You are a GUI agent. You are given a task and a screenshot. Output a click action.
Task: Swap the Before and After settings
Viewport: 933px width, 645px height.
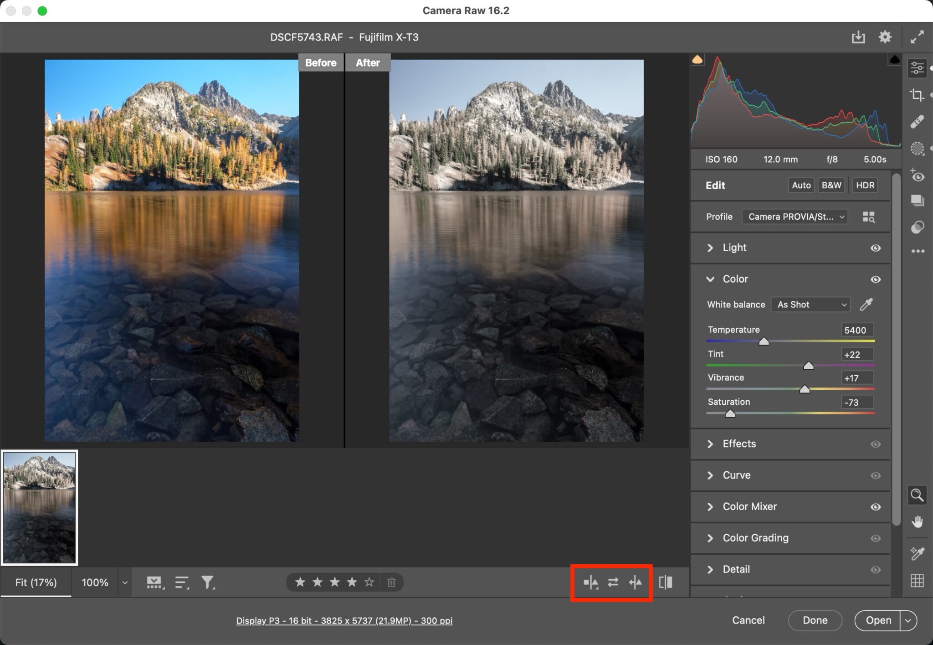[x=612, y=583]
